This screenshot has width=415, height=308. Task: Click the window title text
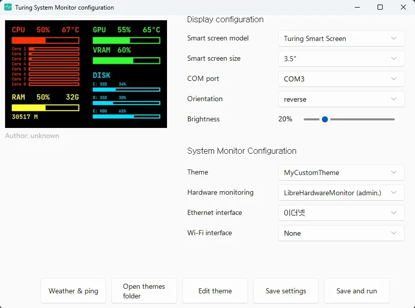click(x=64, y=8)
